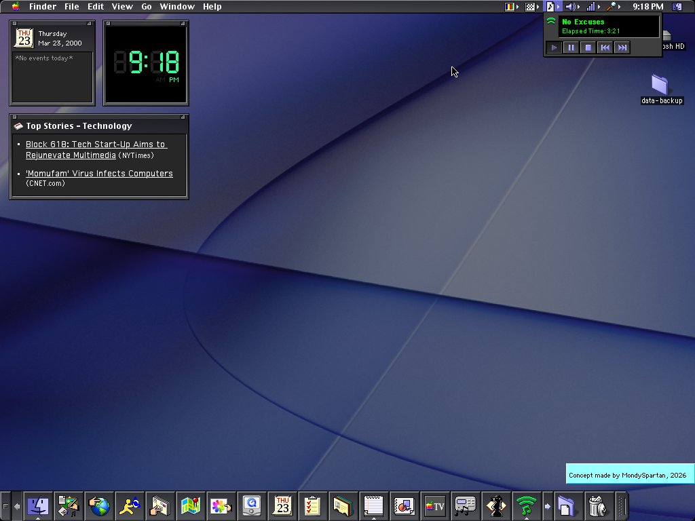Image resolution: width=695 pixels, height=521 pixels.
Task: Open the Go menu
Action: [147, 7]
